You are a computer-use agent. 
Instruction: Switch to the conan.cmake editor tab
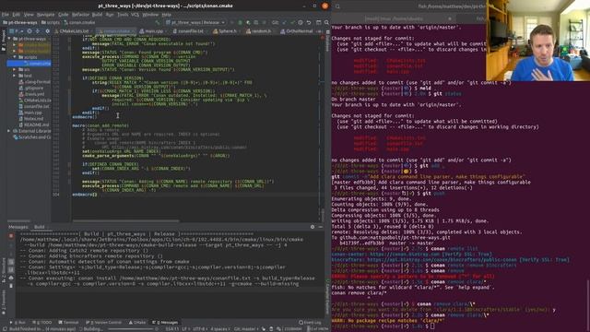click(x=116, y=31)
